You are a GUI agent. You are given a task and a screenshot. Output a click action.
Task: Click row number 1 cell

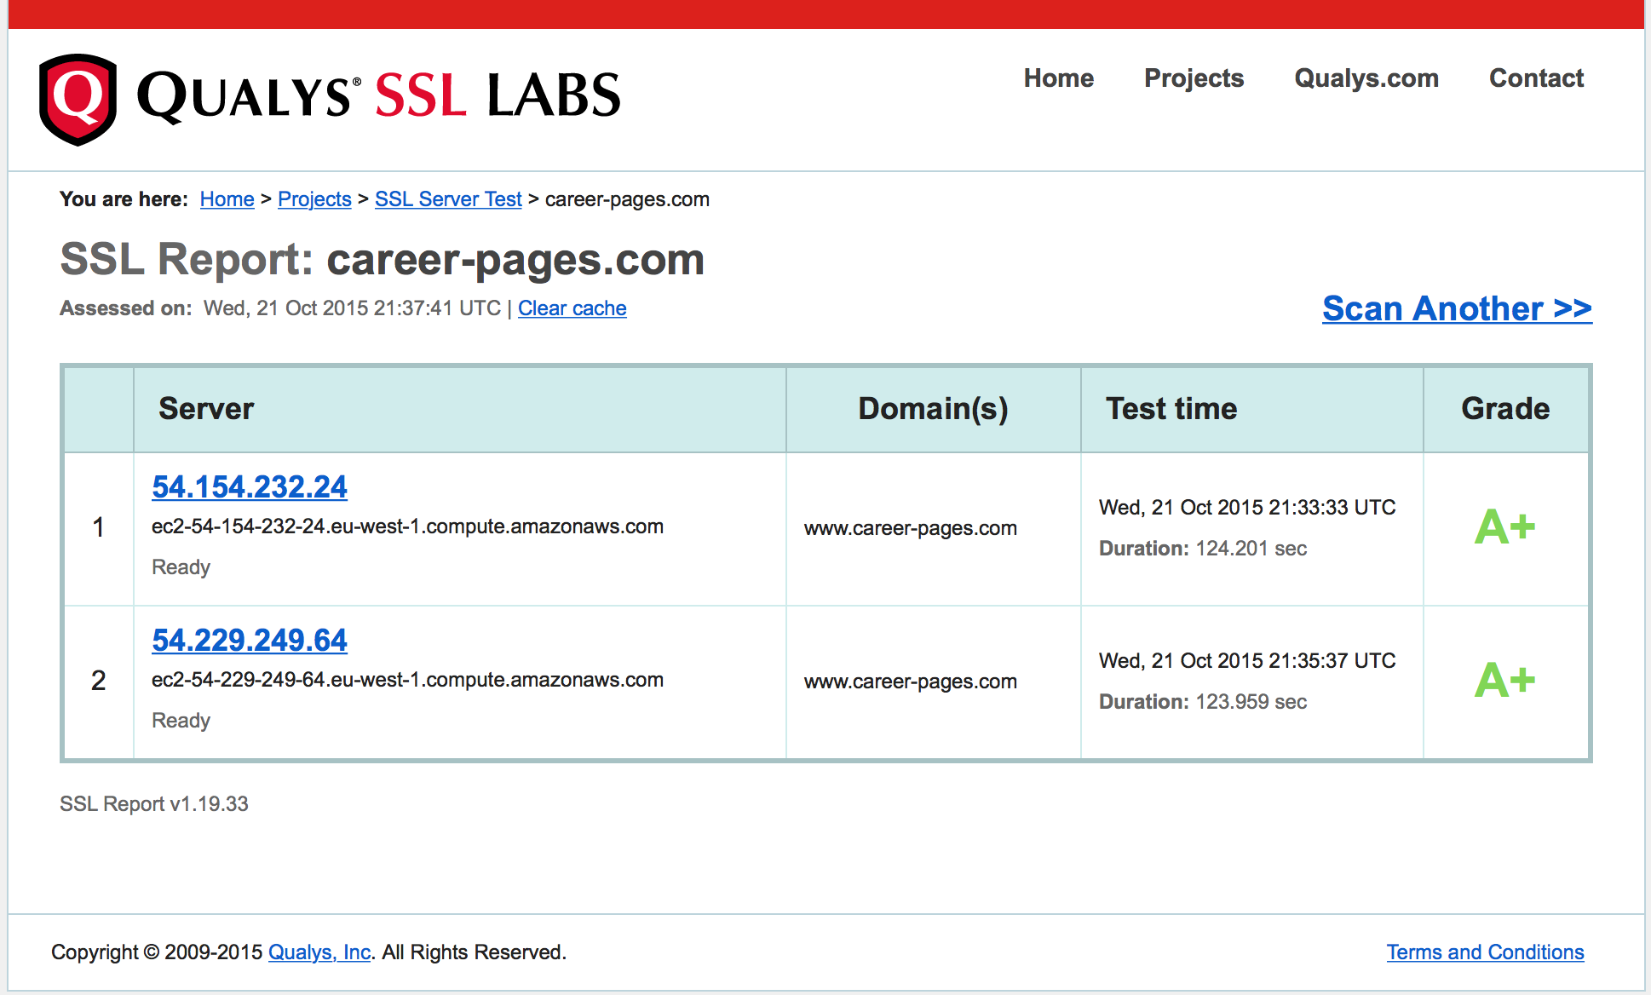pos(98,528)
